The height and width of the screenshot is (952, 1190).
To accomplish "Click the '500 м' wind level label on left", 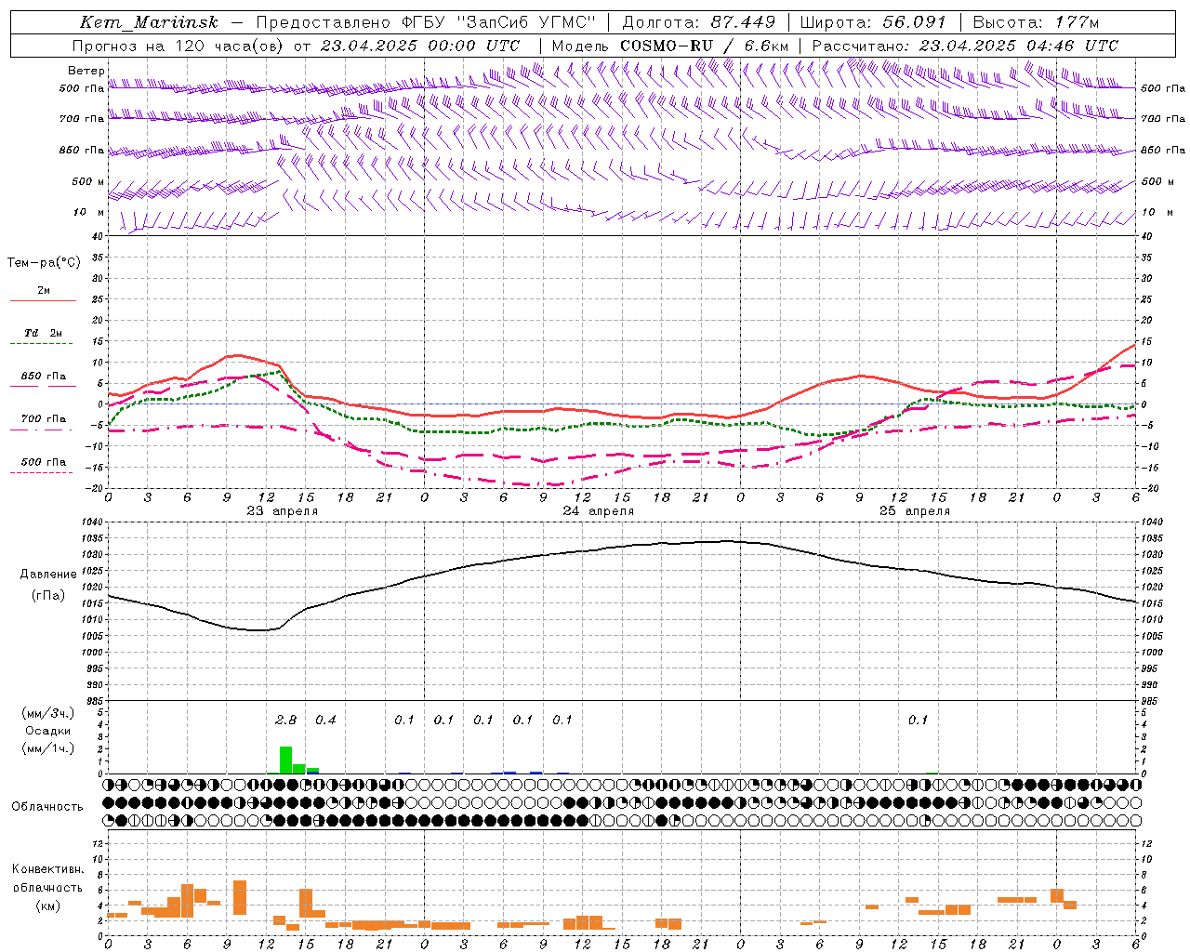I will click(x=88, y=181).
